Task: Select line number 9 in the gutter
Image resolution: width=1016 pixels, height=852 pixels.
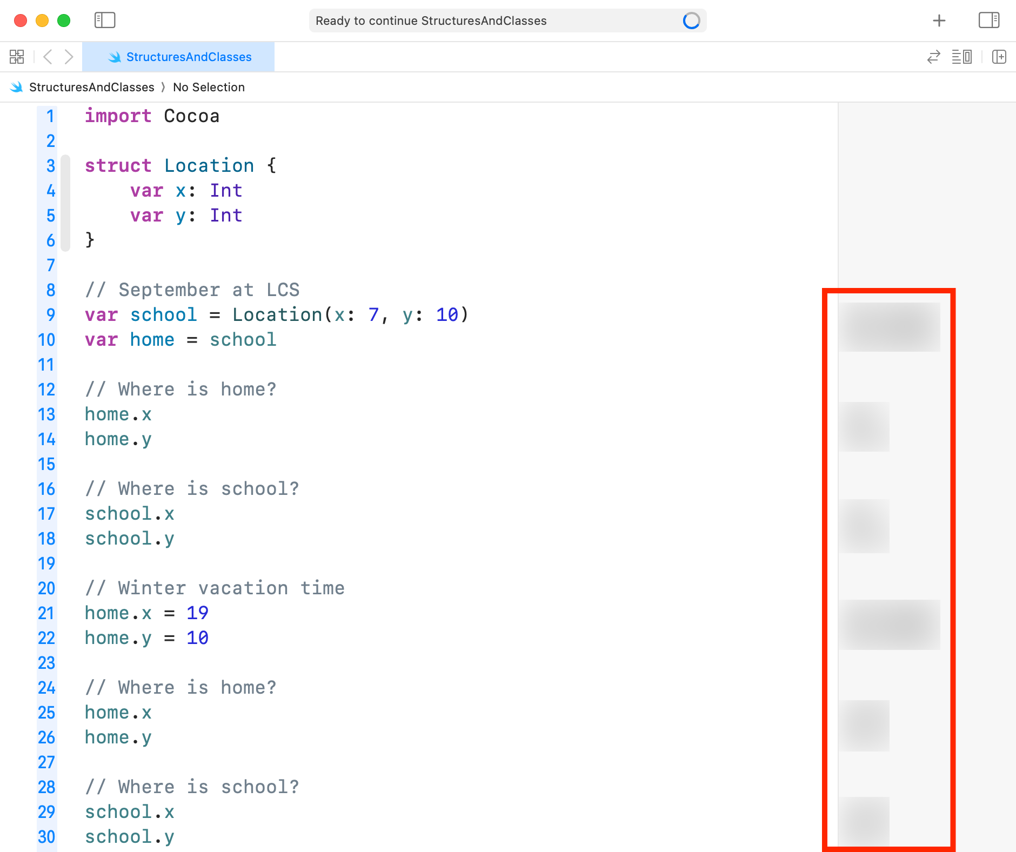Action: [50, 315]
